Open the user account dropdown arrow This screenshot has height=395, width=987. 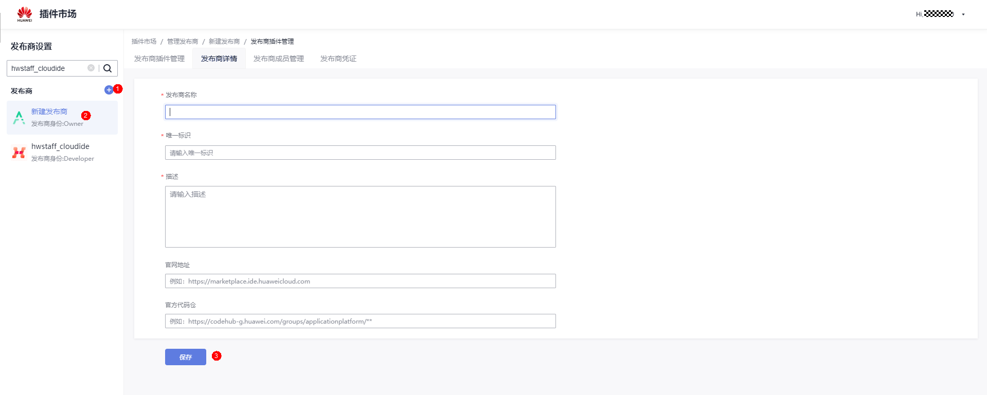[x=963, y=14]
